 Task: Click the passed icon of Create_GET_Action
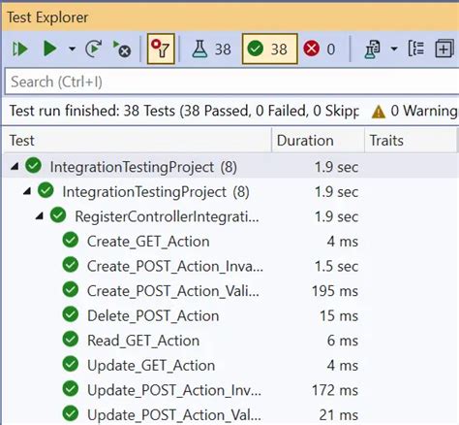(x=71, y=240)
